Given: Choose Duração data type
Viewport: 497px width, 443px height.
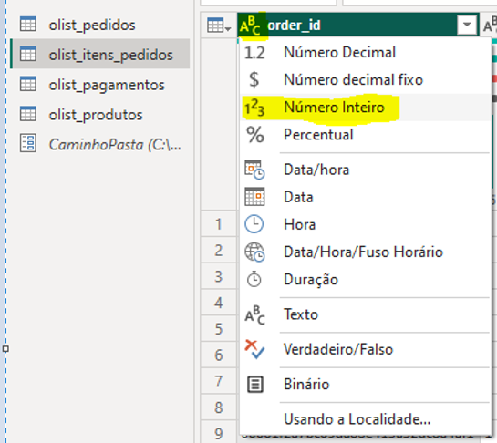Looking at the screenshot, I should (x=366, y=280).
